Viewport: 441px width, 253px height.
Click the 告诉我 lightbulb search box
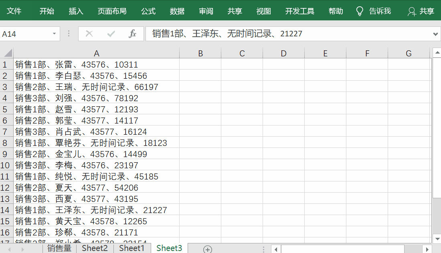tap(373, 11)
